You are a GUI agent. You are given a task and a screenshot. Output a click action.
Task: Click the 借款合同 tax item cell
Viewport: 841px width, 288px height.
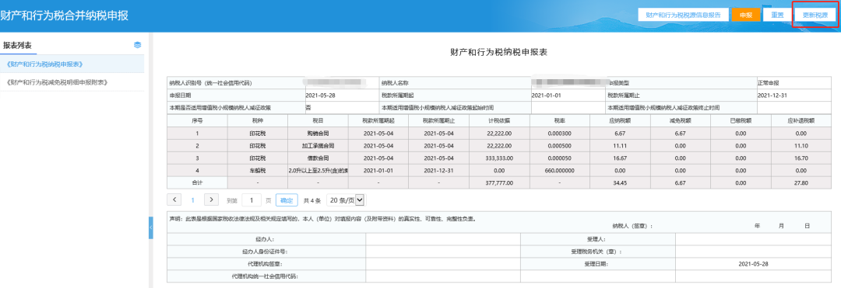318,158
